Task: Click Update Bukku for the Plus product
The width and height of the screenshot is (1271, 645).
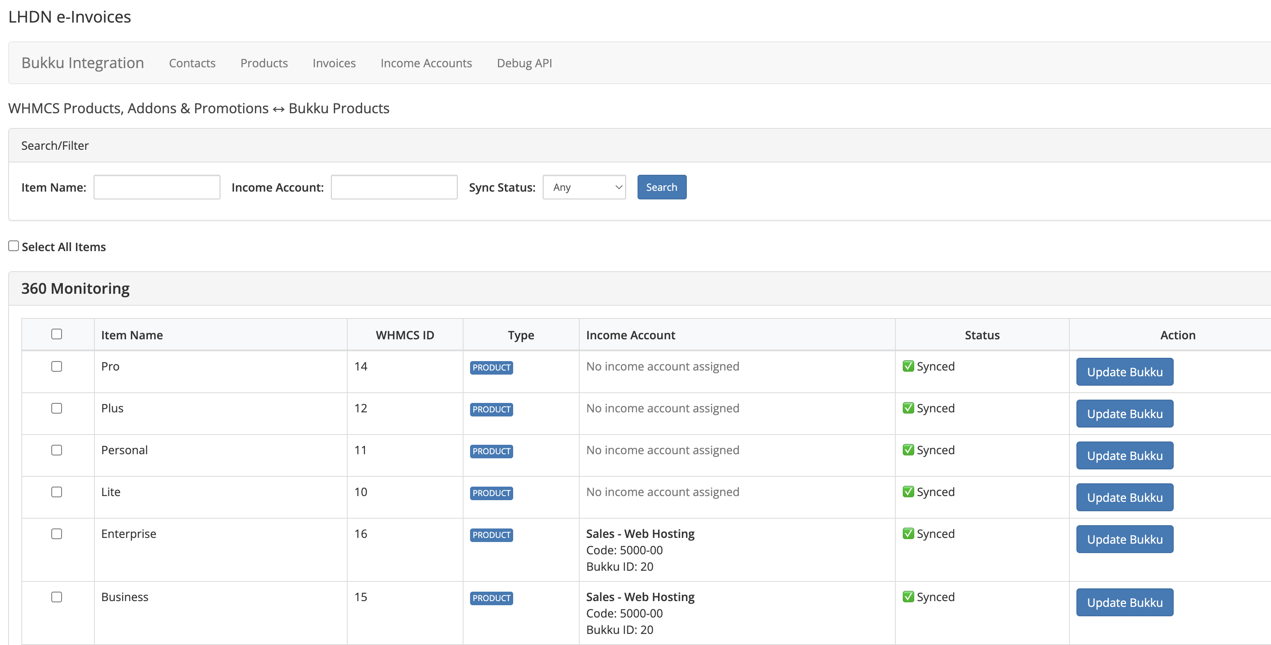Action: [1124, 414]
